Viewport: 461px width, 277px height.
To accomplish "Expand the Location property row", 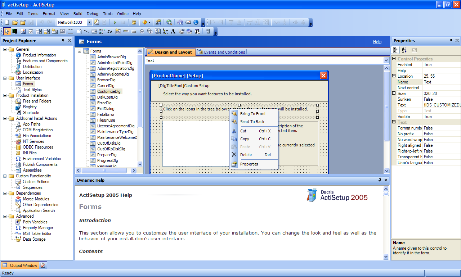I will click(x=394, y=76).
